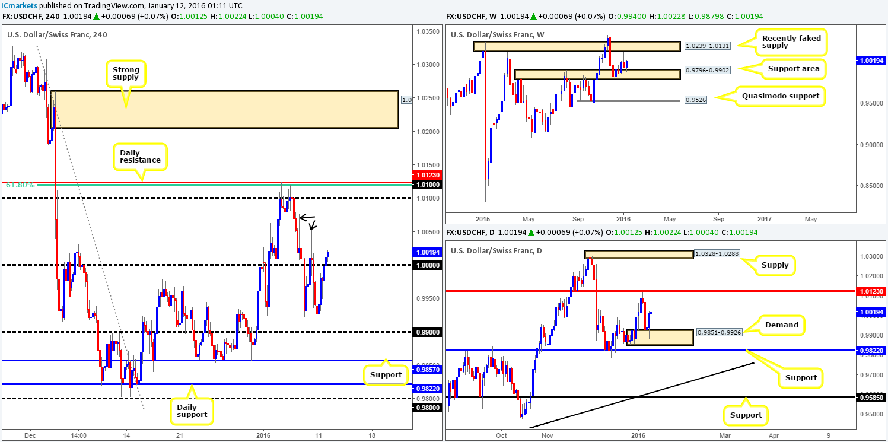Click the 1.00194 price tag on daily chart
Image resolution: width=888 pixels, height=442 pixels.
tap(872, 311)
